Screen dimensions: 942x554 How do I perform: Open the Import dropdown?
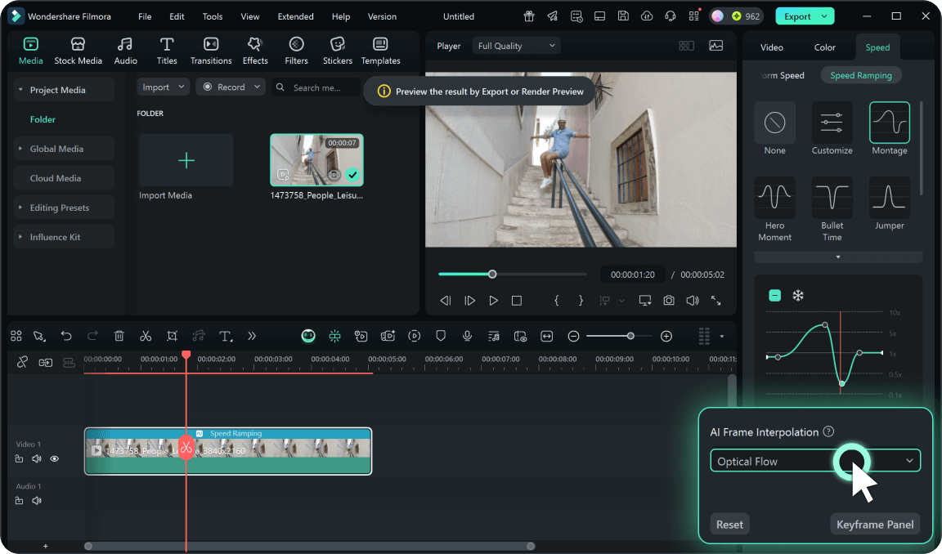[163, 87]
